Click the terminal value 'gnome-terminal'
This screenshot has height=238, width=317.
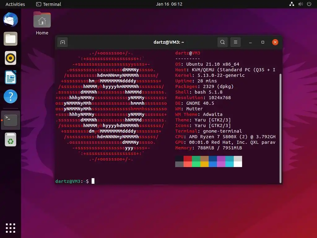[x=222, y=131]
